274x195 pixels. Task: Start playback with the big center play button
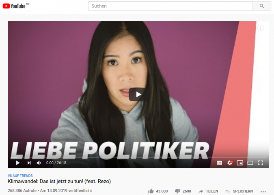tap(138, 94)
